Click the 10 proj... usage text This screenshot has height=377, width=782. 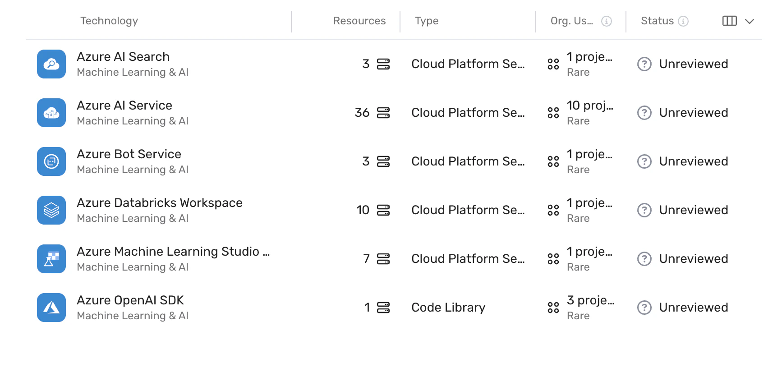(590, 106)
